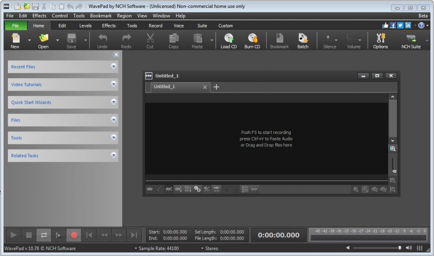Viewport: 434px width, 256px height.
Task: Adjust the master volume slider
Action: tap(399, 248)
